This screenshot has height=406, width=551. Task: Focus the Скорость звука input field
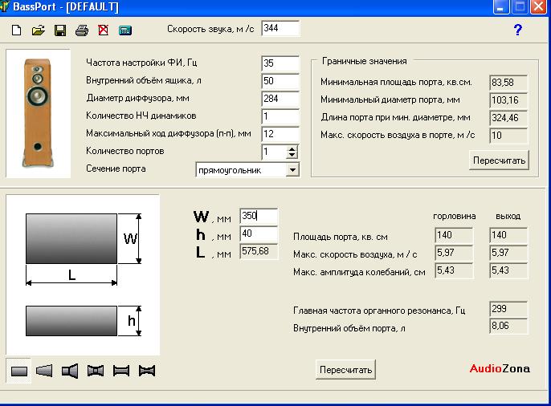280,29
